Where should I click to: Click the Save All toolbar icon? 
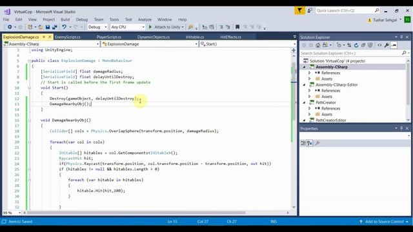tap(54, 27)
